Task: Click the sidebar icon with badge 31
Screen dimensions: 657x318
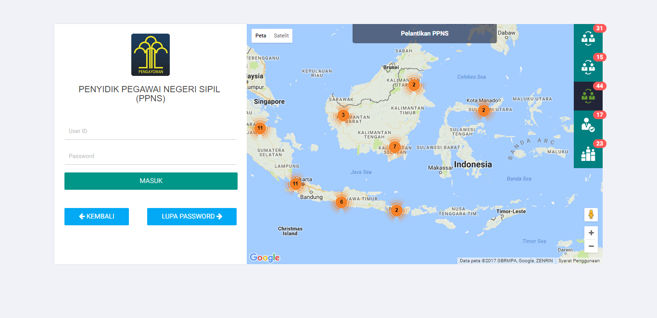Action: tap(588, 38)
